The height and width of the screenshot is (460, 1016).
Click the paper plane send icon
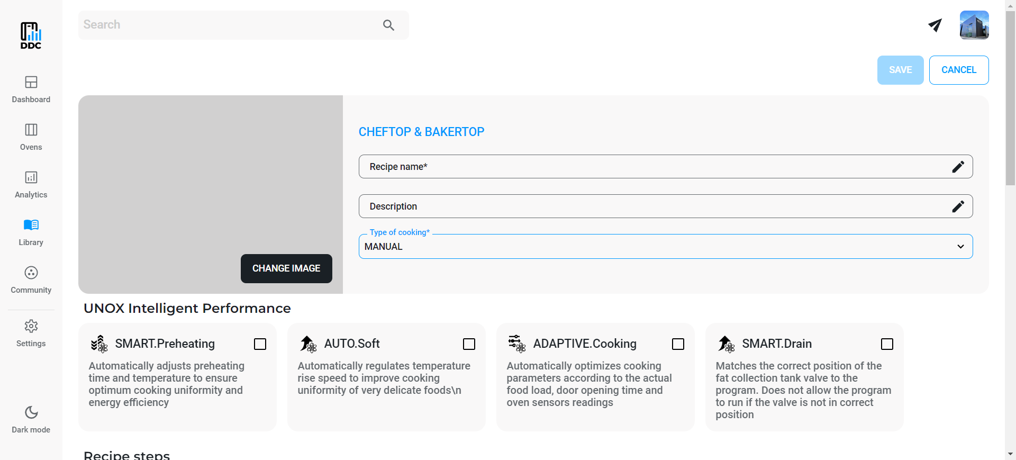(x=935, y=25)
